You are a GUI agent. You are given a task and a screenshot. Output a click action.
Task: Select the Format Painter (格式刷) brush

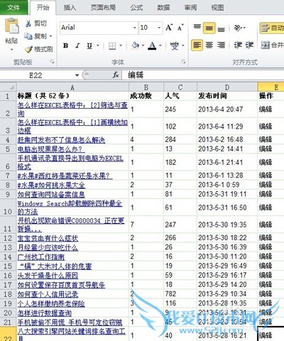pyautogui.click(x=29, y=49)
